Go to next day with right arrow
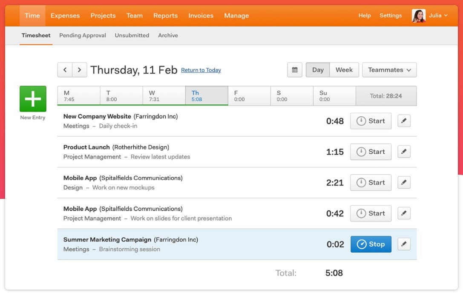Viewport: 463px width, 293px height. click(80, 70)
